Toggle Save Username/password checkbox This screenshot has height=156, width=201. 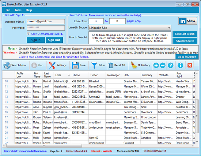click(x=29, y=34)
